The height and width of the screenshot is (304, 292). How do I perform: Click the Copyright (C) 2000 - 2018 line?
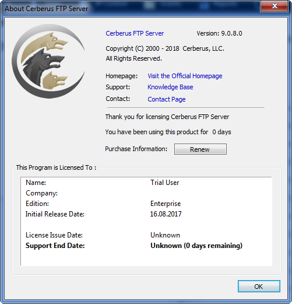tap(165, 48)
